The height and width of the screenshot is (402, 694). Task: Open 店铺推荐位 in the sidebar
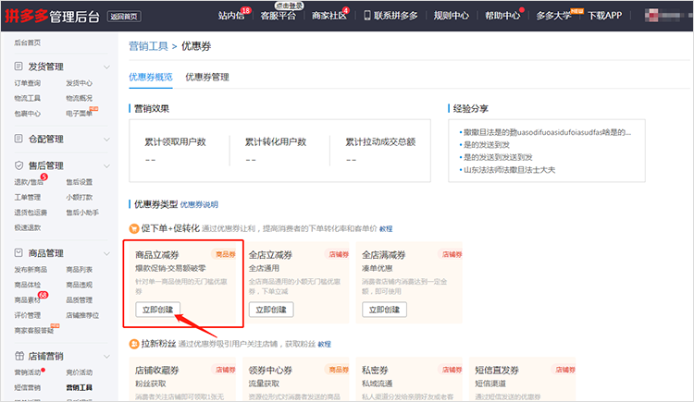82,315
